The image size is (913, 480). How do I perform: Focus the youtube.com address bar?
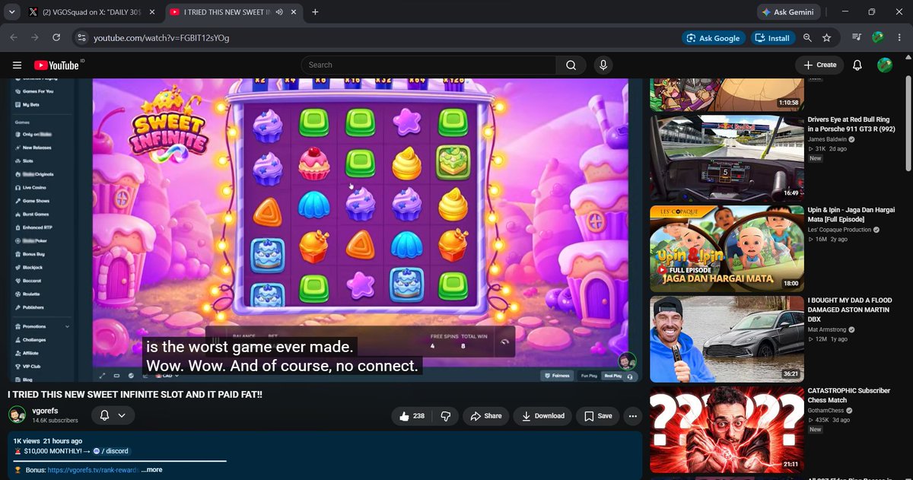(x=380, y=37)
